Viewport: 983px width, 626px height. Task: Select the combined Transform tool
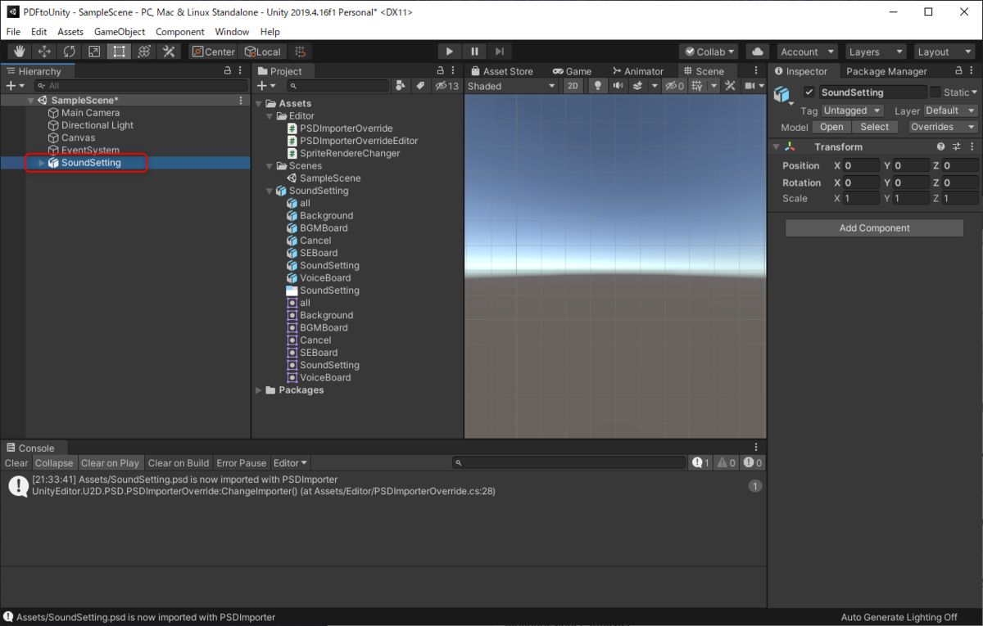pyautogui.click(x=144, y=52)
